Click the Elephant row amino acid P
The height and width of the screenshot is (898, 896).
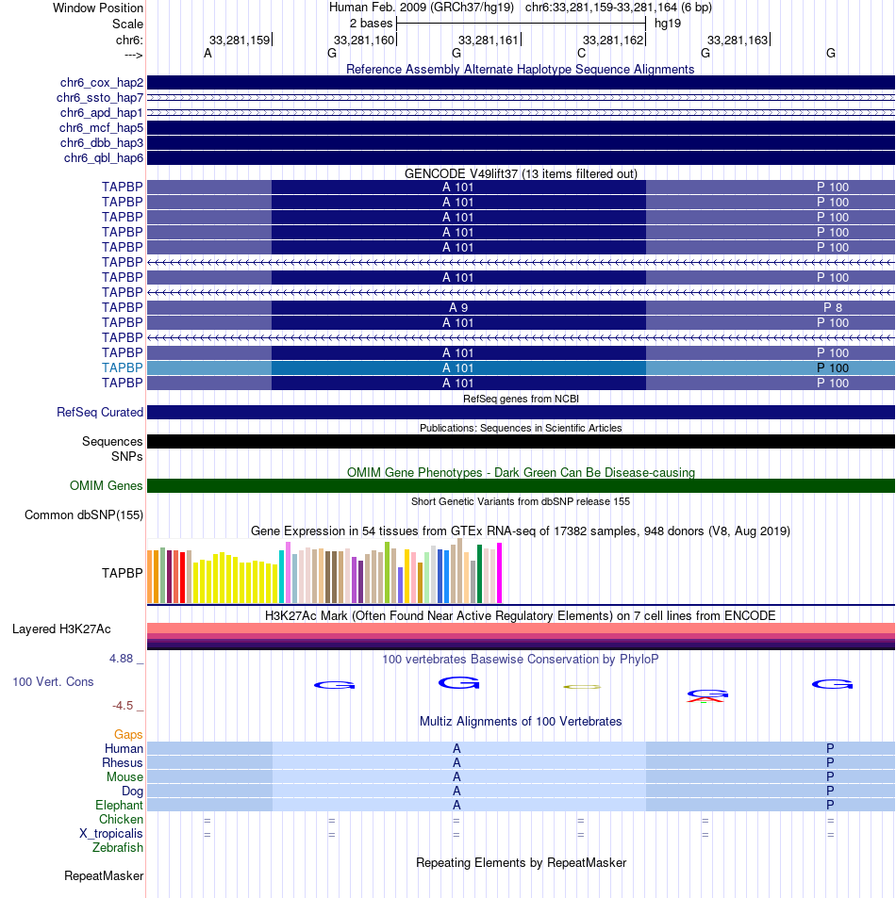(830, 805)
